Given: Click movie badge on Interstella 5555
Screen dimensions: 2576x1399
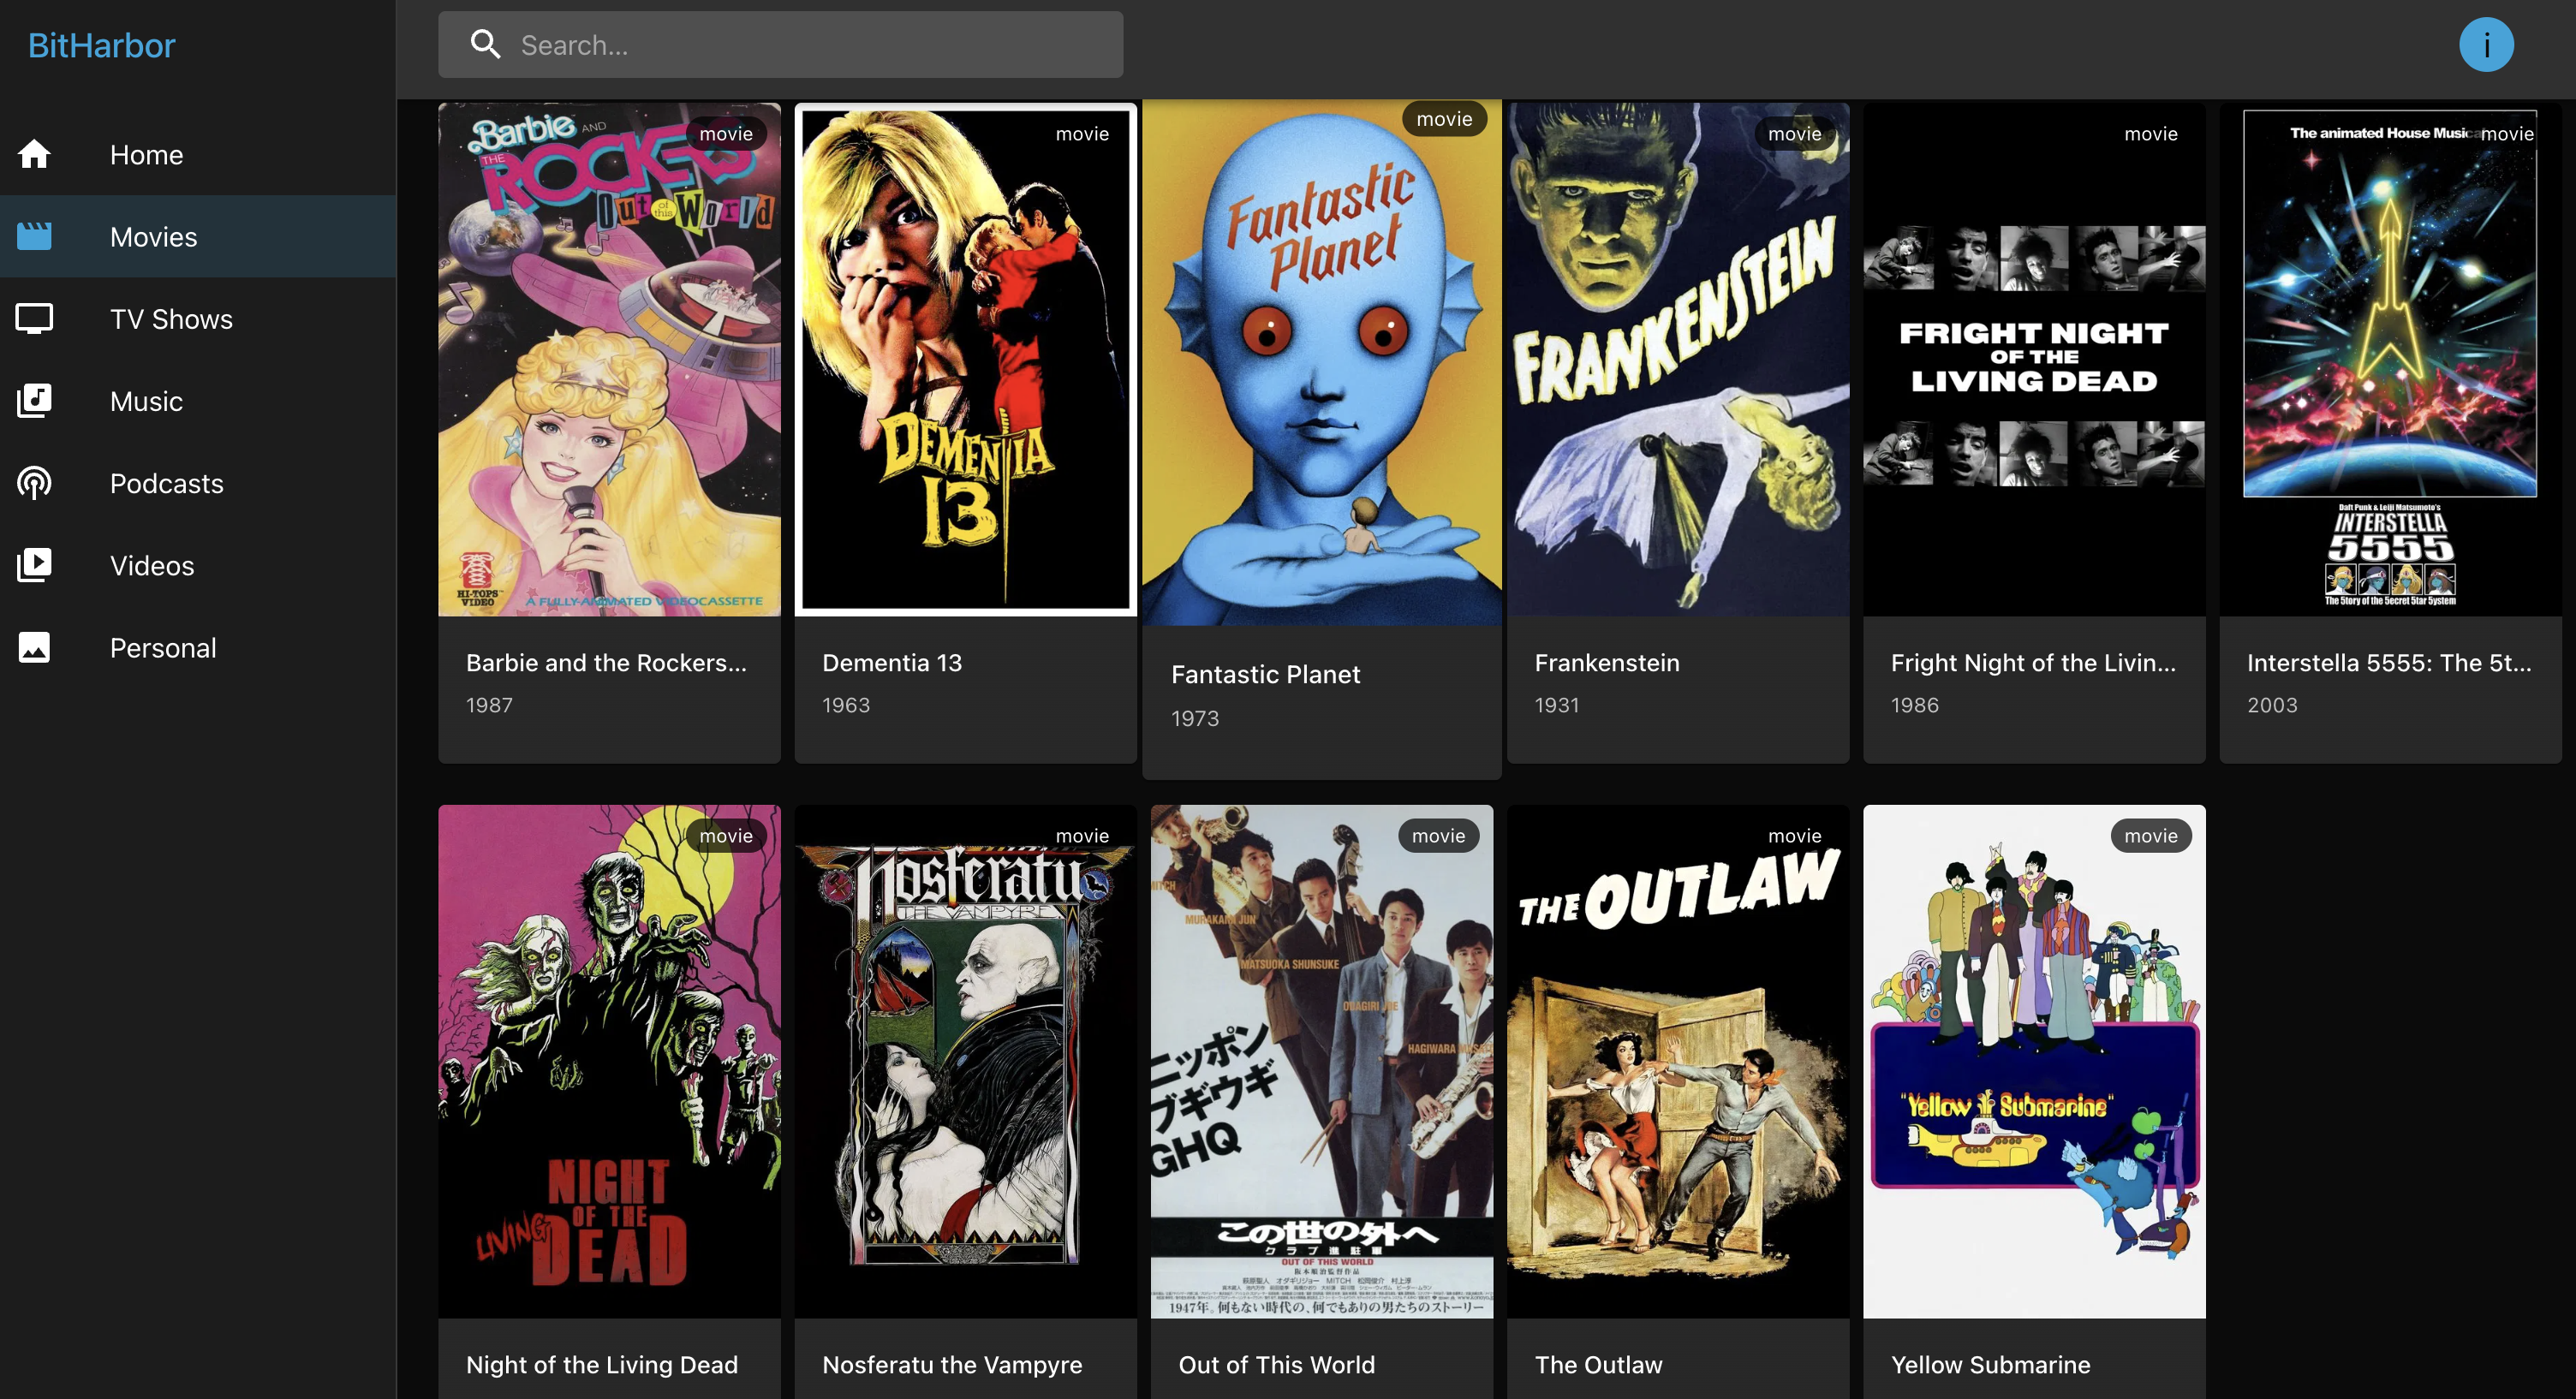Looking at the screenshot, I should 2506,134.
